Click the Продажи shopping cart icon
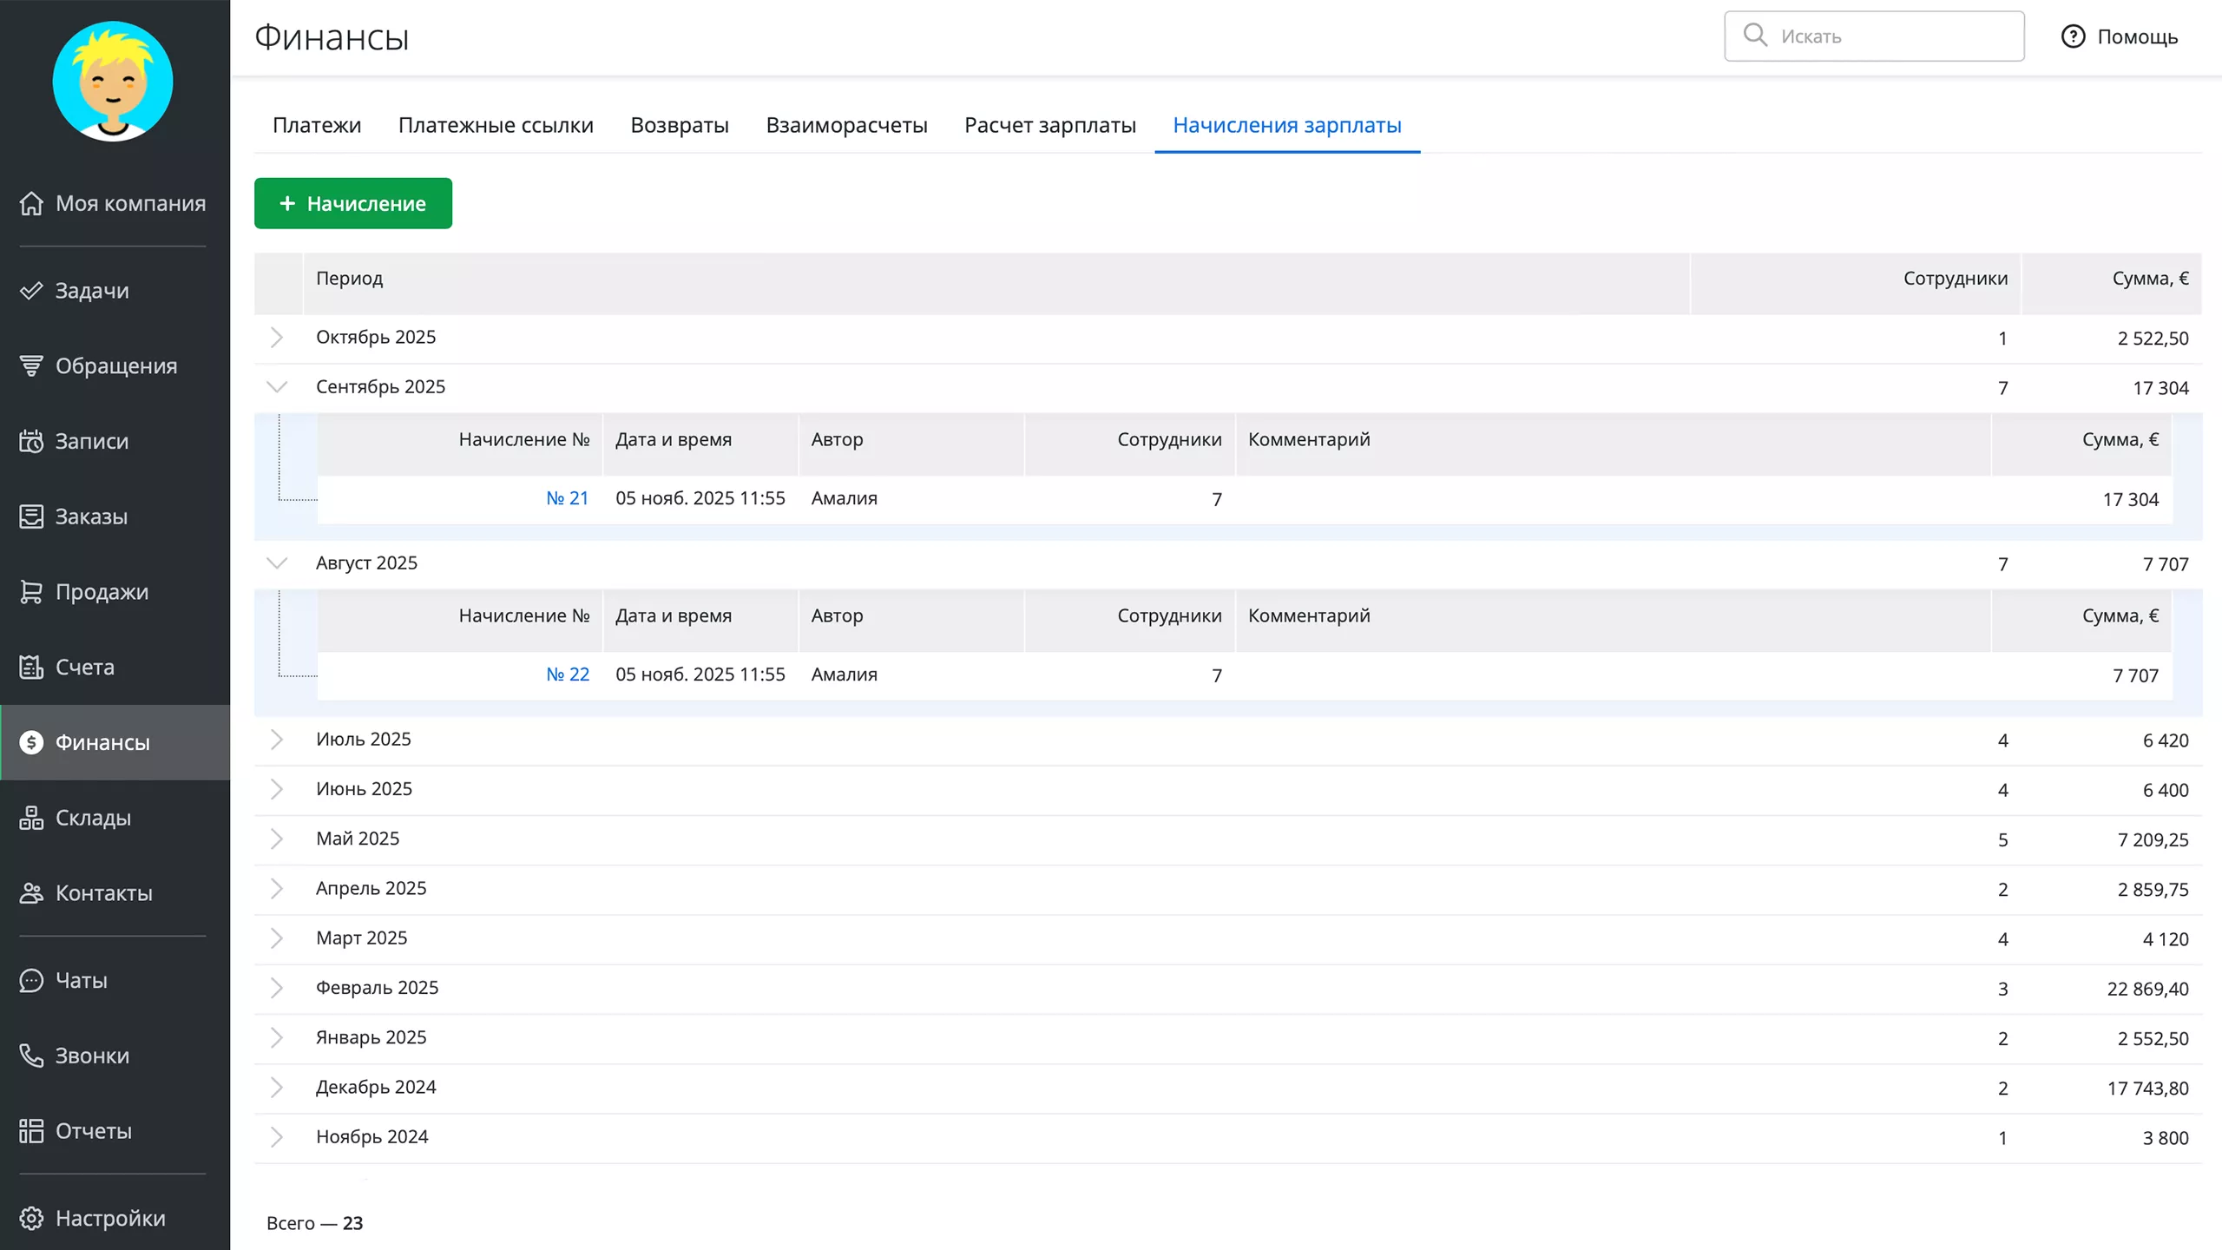 (x=31, y=592)
